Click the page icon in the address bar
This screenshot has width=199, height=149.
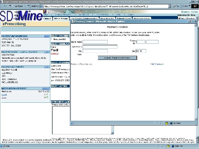42,6
